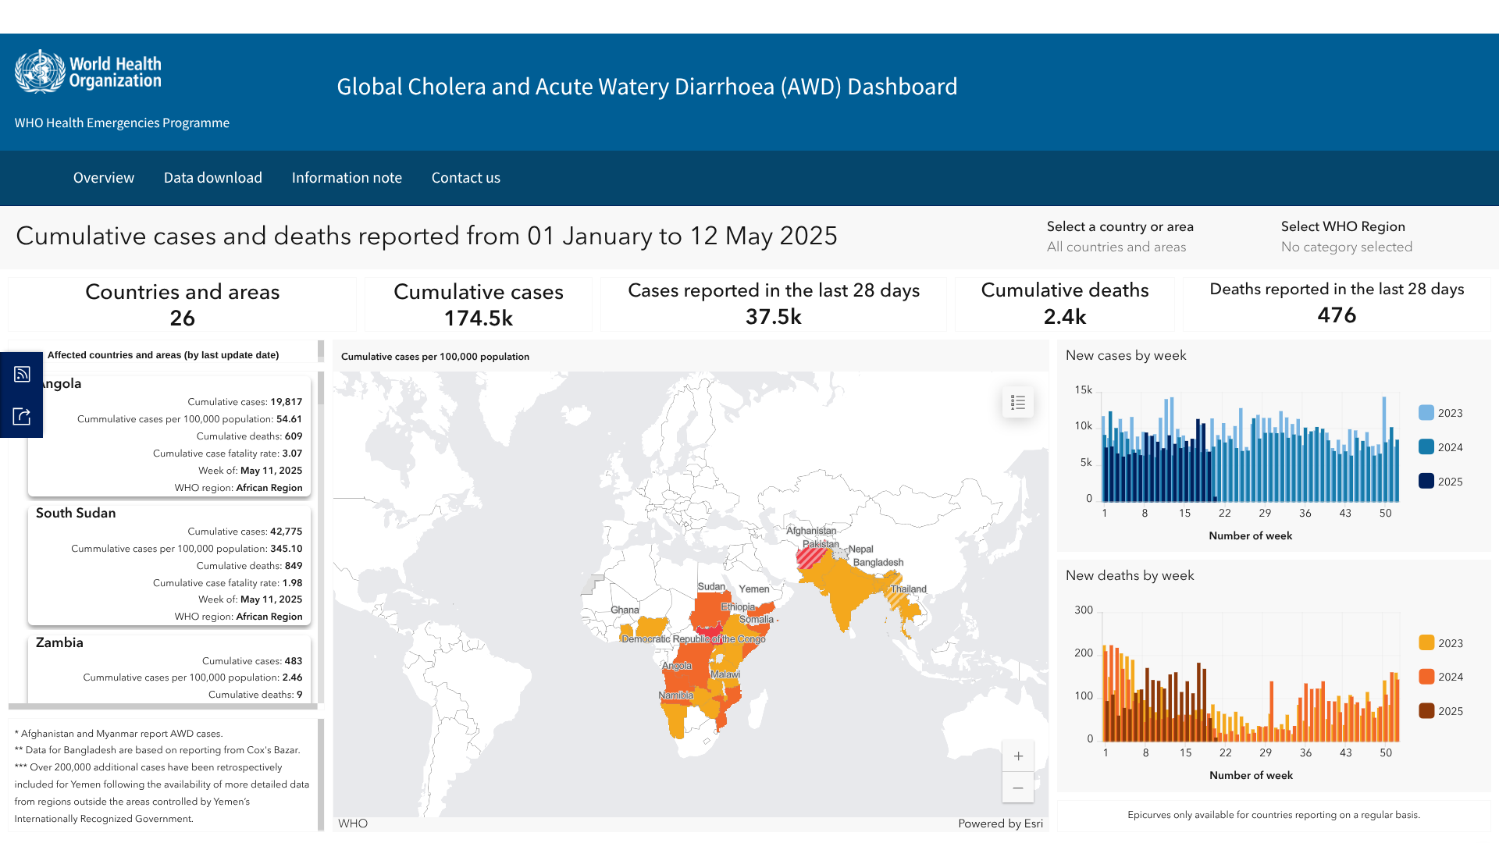Click the World Health Organization logo
1499x843 pixels.
click(88, 72)
